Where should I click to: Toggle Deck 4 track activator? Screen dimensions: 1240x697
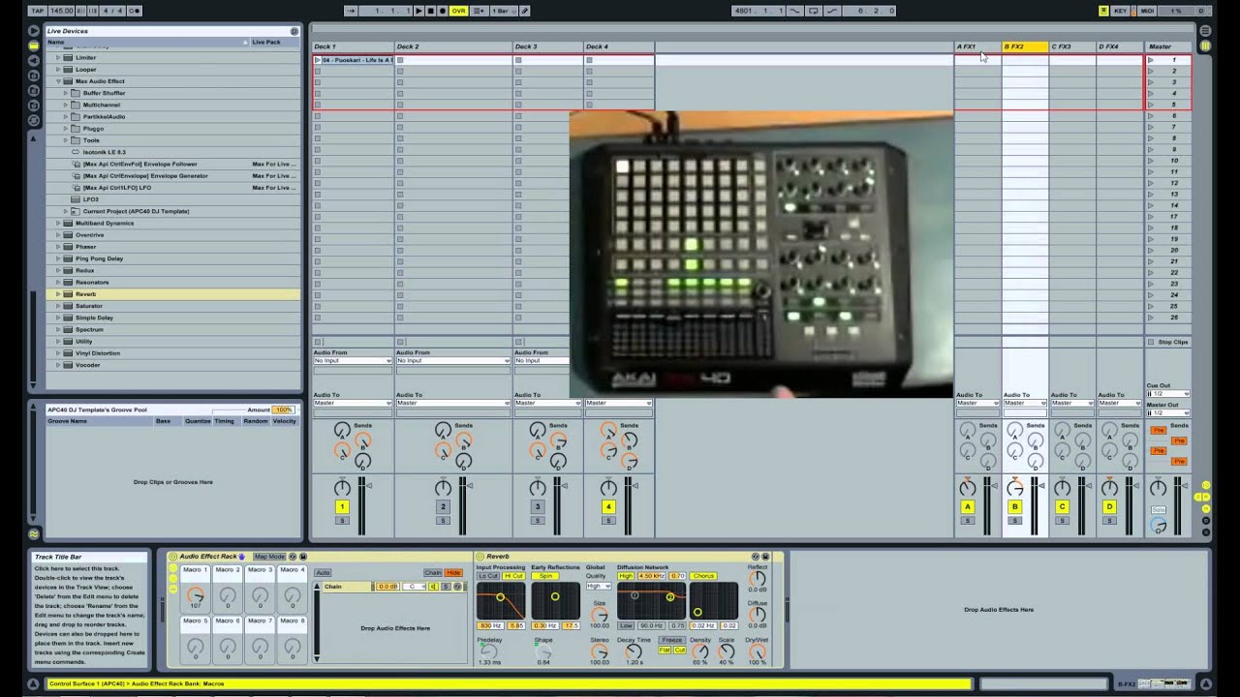coord(608,507)
